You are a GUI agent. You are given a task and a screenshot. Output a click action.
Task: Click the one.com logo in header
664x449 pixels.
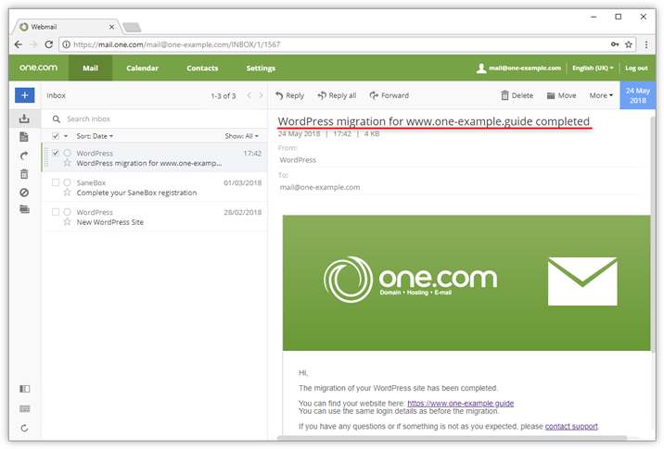(39, 68)
